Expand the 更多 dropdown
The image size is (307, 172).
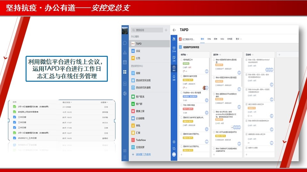[239, 39]
